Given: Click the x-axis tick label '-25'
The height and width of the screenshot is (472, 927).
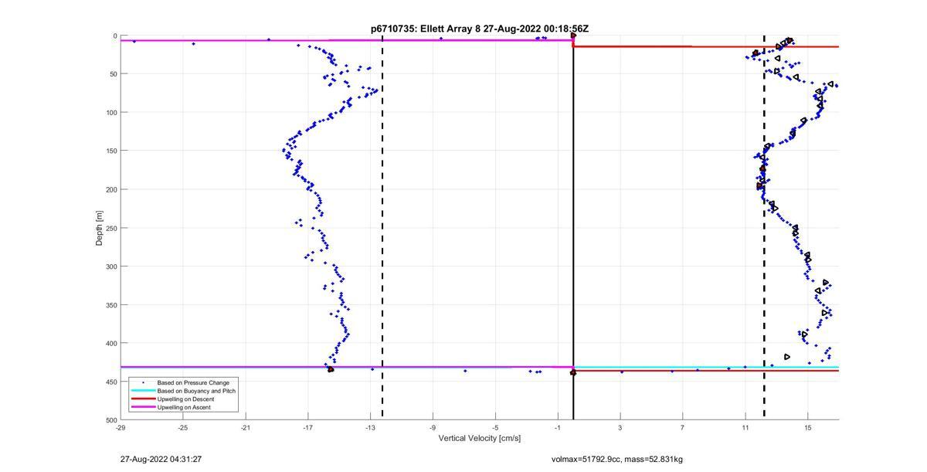Looking at the screenshot, I should pos(183,427).
